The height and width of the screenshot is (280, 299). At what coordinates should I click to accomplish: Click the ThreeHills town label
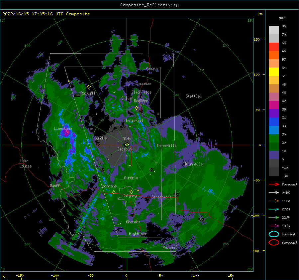(166, 145)
